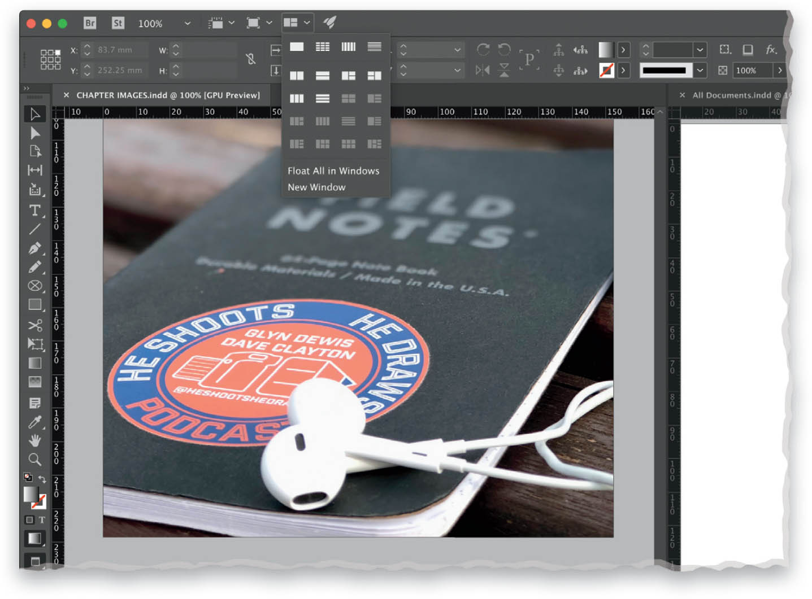Choose Consolidate All single-pane layout
812x599 pixels.
(297, 47)
